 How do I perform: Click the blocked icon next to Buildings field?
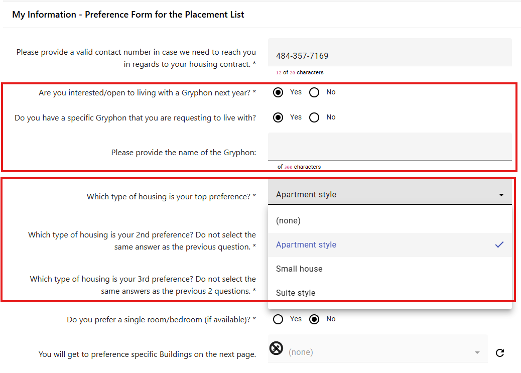point(276,348)
